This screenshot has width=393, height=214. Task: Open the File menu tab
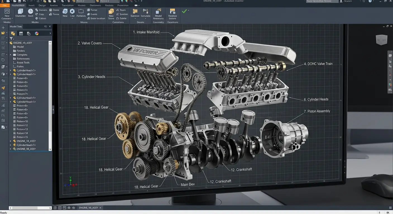[x=5, y=5]
